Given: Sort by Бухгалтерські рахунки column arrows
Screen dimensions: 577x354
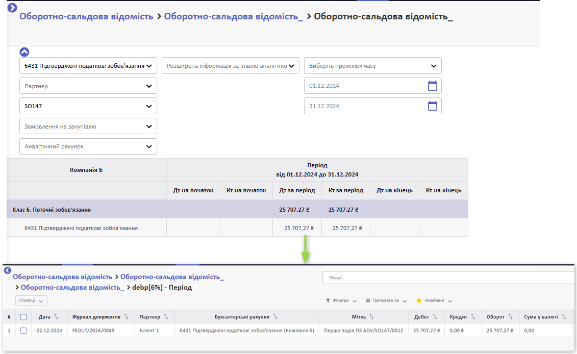Looking at the screenshot, I should [275, 316].
